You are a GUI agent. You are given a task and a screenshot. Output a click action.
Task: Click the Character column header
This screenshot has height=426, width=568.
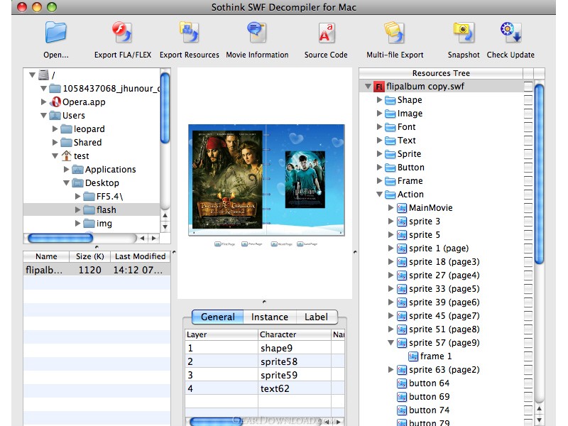pyautogui.click(x=295, y=334)
